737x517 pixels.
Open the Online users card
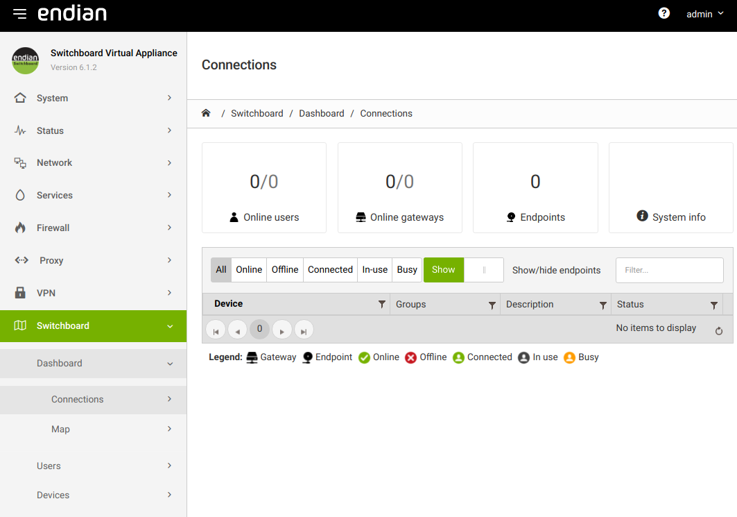pyautogui.click(x=264, y=187)
